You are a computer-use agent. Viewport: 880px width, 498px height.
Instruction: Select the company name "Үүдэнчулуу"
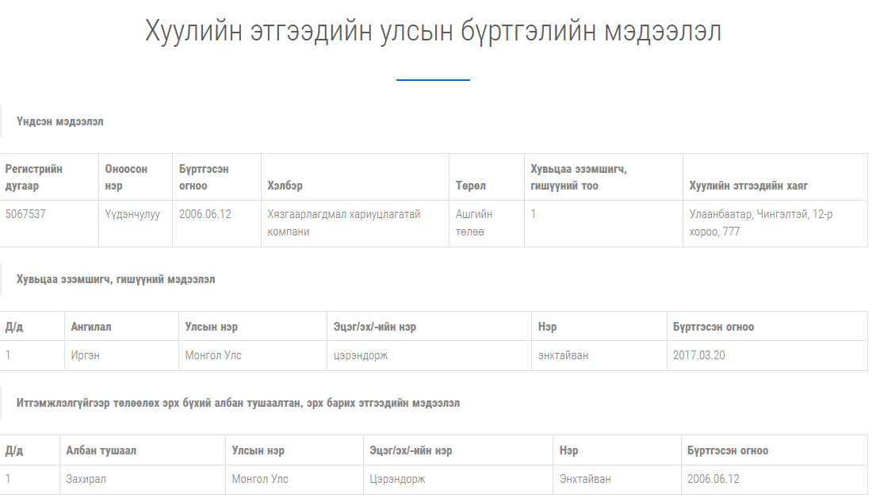[x=132, y=214]
